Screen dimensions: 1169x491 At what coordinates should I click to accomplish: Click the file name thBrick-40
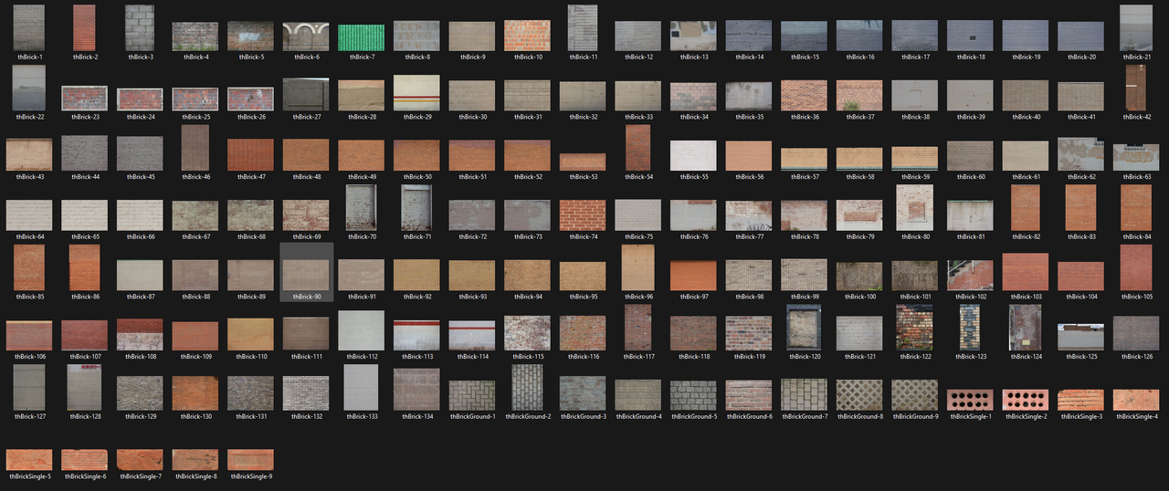point(1026,117)
